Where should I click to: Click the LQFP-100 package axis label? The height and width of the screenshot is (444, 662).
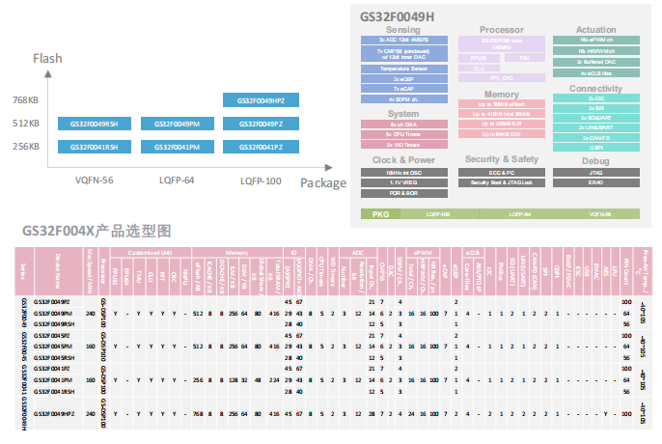(261, 181)
